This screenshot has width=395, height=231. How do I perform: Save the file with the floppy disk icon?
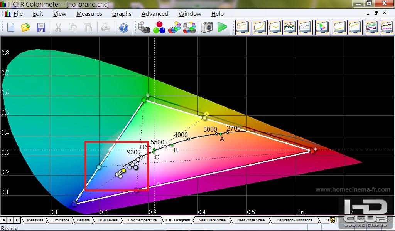coord(41,27)
